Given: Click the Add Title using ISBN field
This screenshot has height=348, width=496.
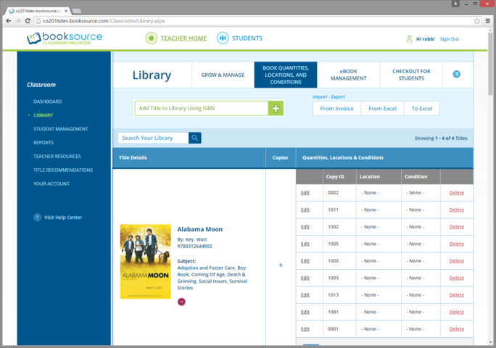Looking at the screenshot, I should pos(201,109).
